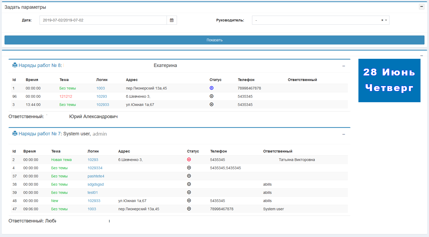Collapse the Задать параметры panel

coord(421,7)
